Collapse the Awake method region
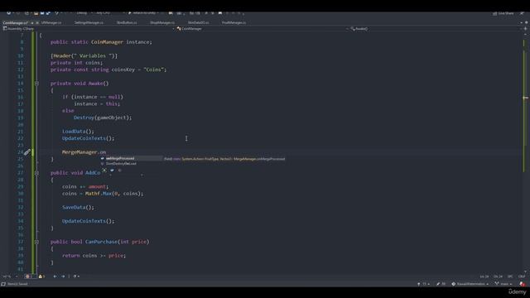The image size is (530, 298). tap(36, 84)
